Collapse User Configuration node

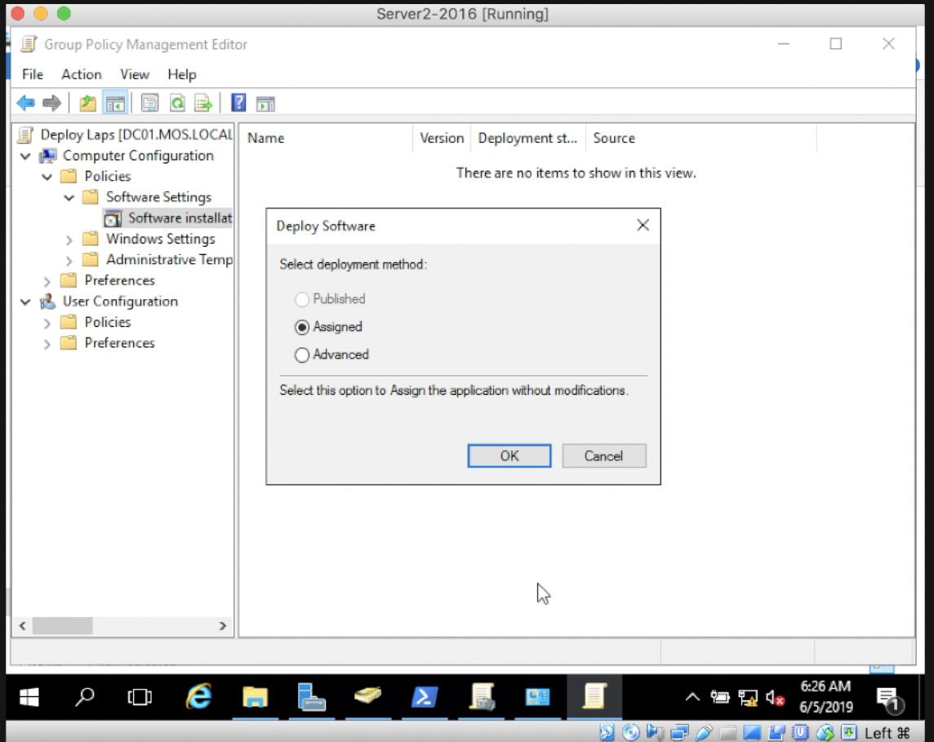pyautogui.click(x=25, y=302)
